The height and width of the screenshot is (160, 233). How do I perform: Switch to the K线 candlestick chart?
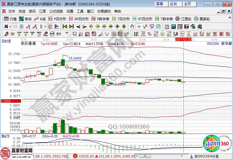[40, 19]
